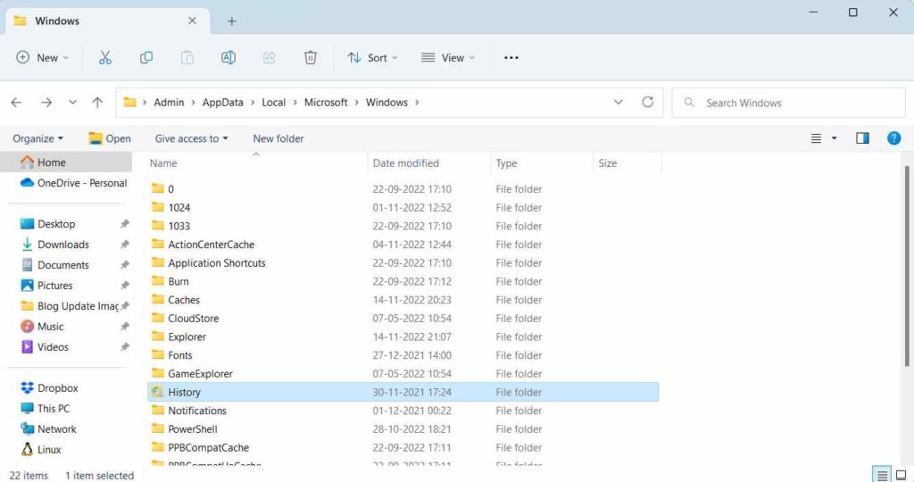The width and height of the screenshot is (914, 482).
Task: Go back with the left arrow
Action: tap(16, 103)
